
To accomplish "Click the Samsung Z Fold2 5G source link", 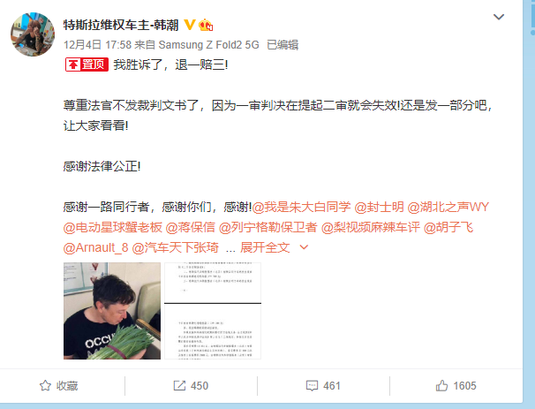I will tap(209, 45).
